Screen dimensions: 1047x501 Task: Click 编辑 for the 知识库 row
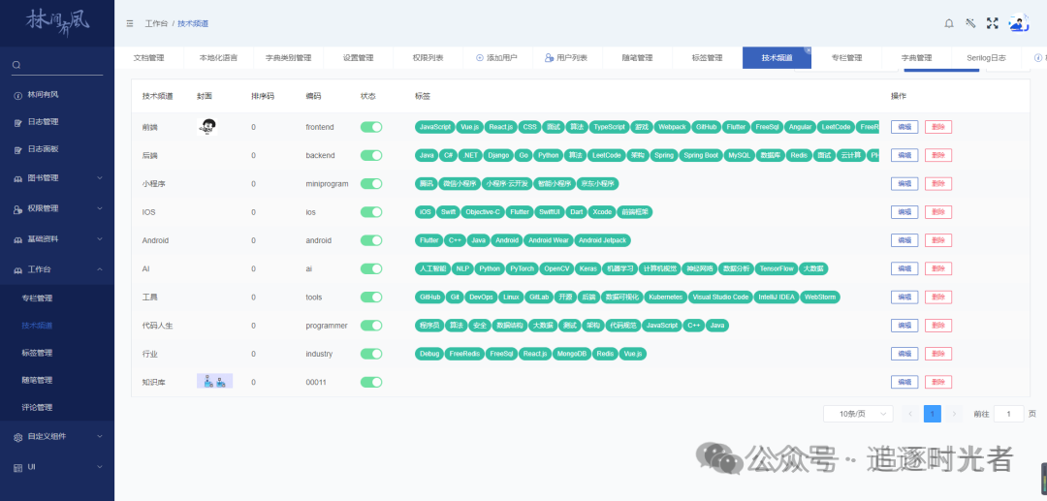pyautogui.click(x=904, y=382)
